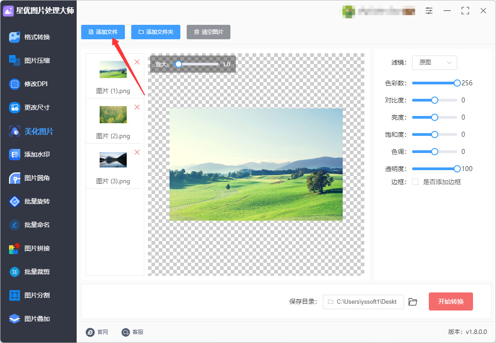The height and width of the screenshot is (343, 496).
Task: Start processing with 开始转换 button
Action: point(451,301)
